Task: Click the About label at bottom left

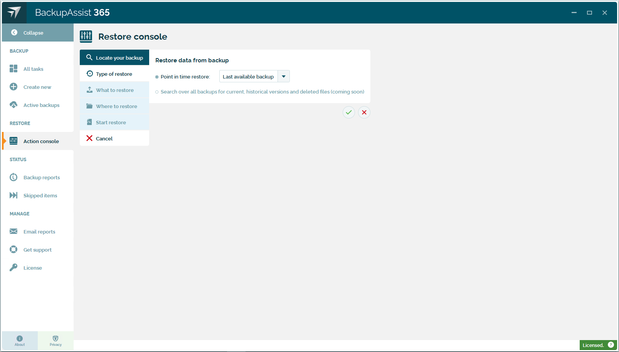Action: pos(20,345)
